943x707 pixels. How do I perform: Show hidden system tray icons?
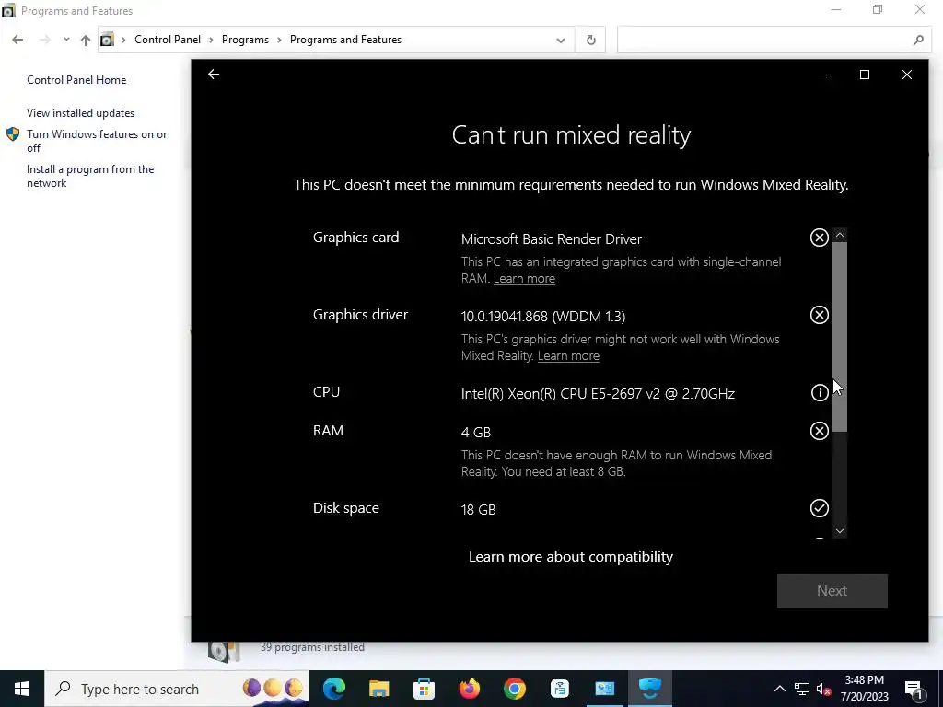click(x=779, y=689)
